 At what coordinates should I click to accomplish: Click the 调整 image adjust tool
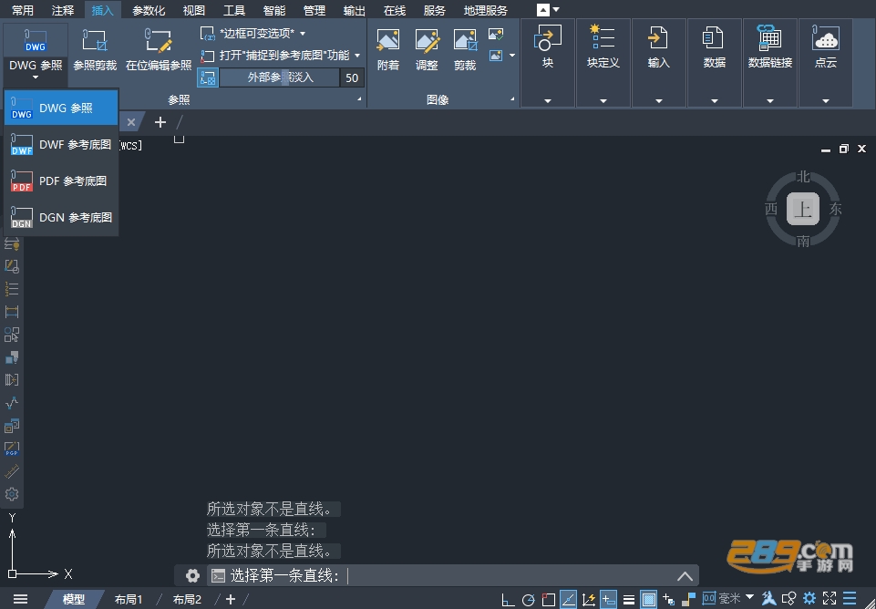click(x=427, y=50)
